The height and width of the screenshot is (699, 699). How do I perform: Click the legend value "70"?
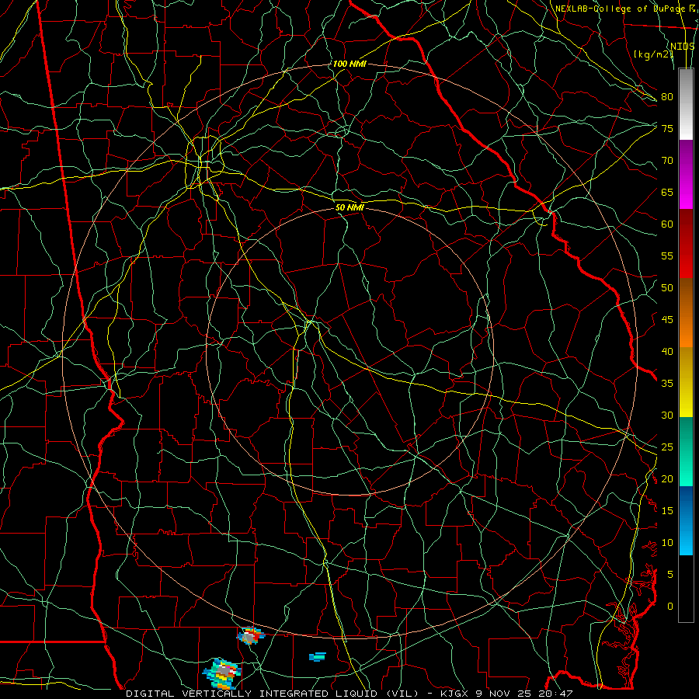pyautogui.click(x=667, y=161)
